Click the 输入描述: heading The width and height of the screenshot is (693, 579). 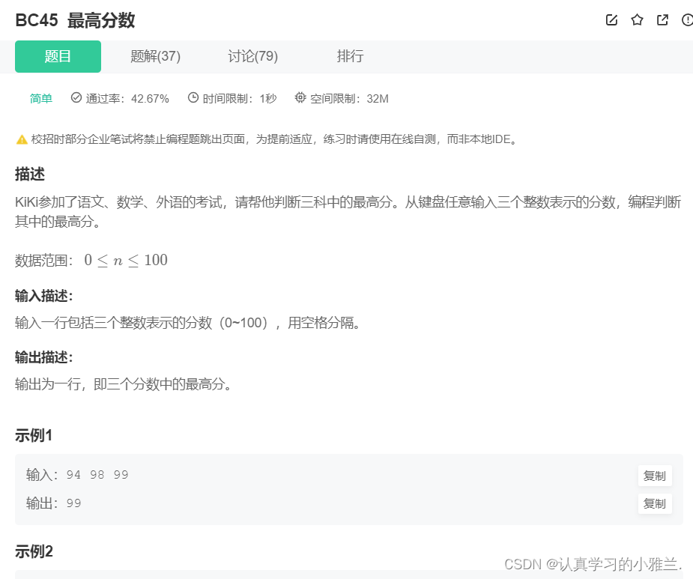pyautogui.click(x=43, y=296)
